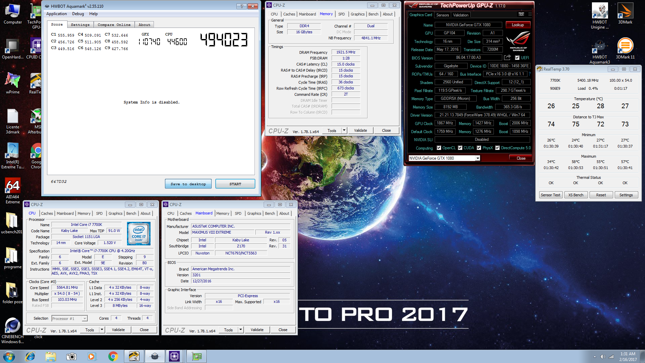Switch to GPU-Z taskbar button
The height and width of the screenshot is (363, 645).
pos(197,356)
